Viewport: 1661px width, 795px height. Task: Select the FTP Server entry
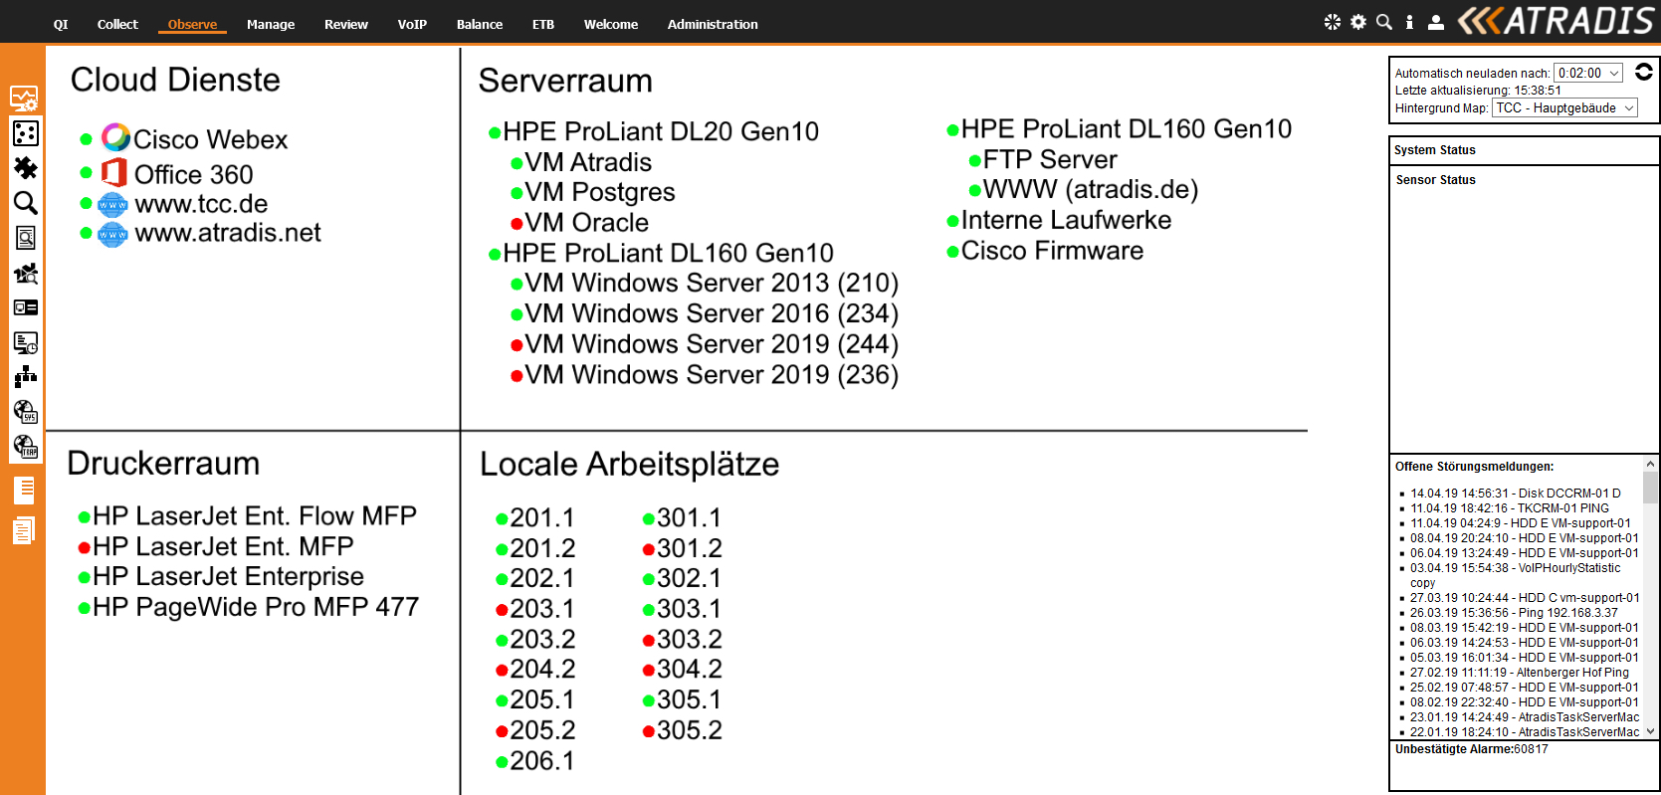click(x=1050, y=159)
